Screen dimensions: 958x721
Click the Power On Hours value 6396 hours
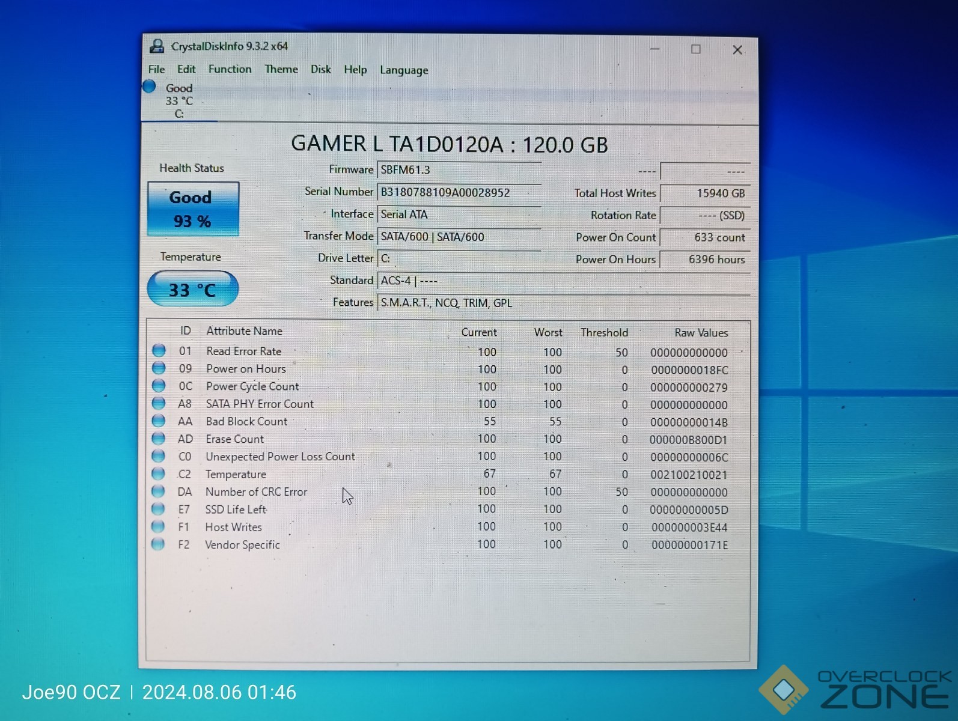click(705, 260)
